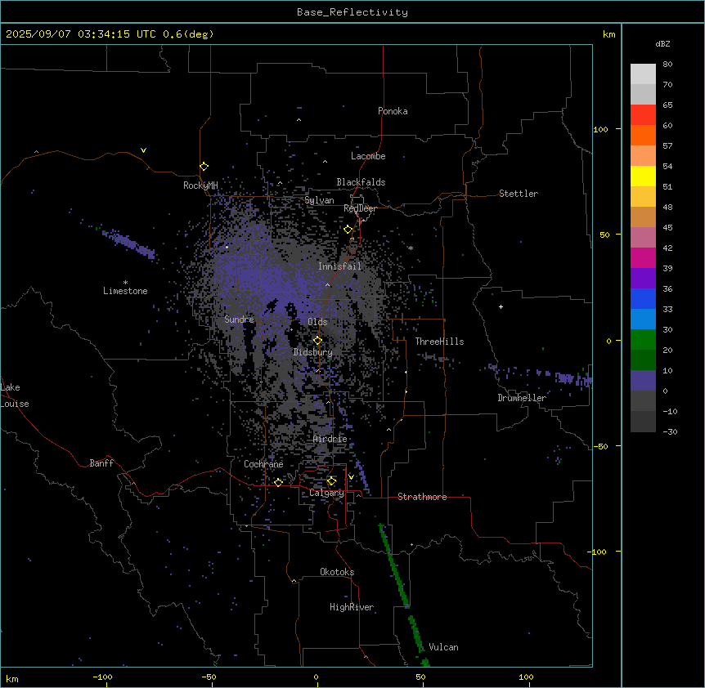Click the Banff town label
Screen dimensions: 705x688
[101, 463]
